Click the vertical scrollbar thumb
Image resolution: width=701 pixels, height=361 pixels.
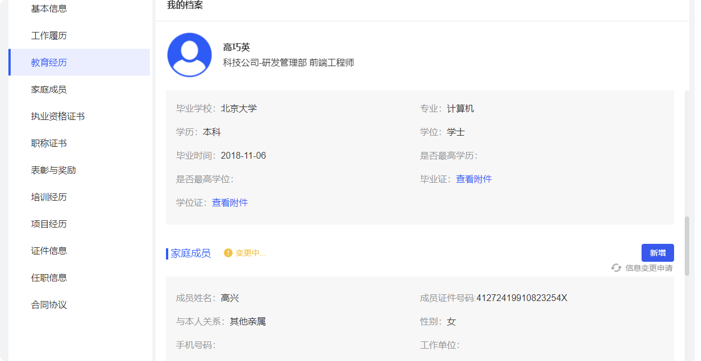pos(687,246)
